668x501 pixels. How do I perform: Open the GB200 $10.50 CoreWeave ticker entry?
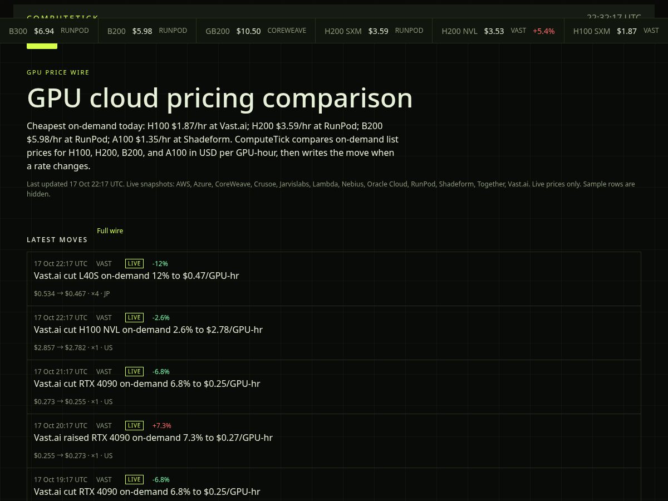pos(256,31)
